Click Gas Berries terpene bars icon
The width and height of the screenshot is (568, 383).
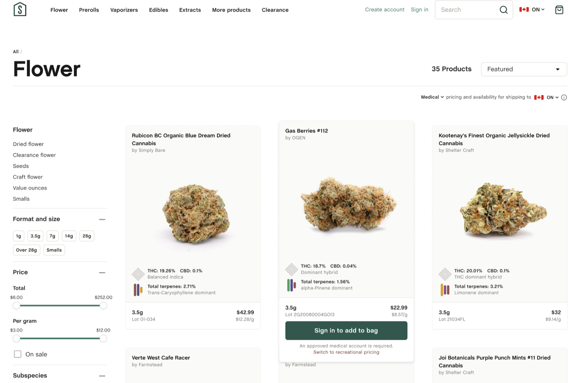click(291, 285)
